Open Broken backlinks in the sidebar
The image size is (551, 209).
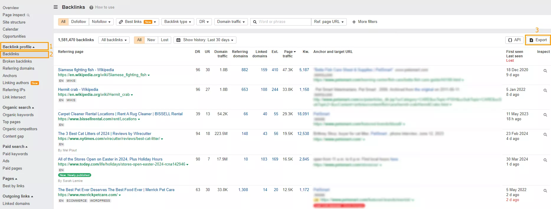tap(17, 61)
